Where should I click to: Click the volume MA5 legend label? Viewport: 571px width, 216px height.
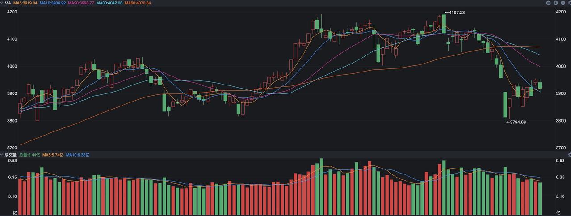click(x=53, y=155)
